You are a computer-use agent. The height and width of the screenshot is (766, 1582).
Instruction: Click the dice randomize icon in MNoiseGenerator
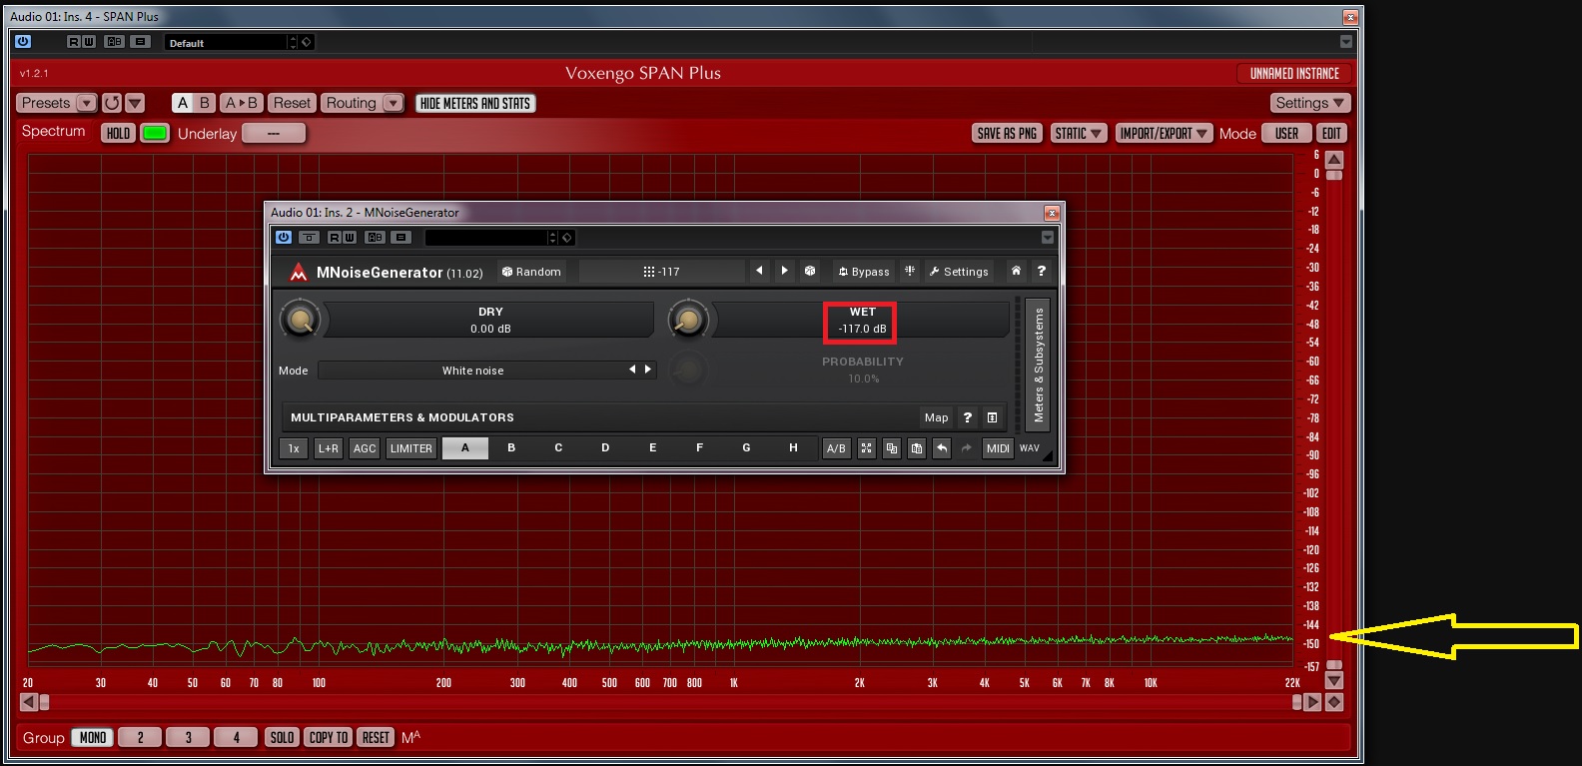810,271
